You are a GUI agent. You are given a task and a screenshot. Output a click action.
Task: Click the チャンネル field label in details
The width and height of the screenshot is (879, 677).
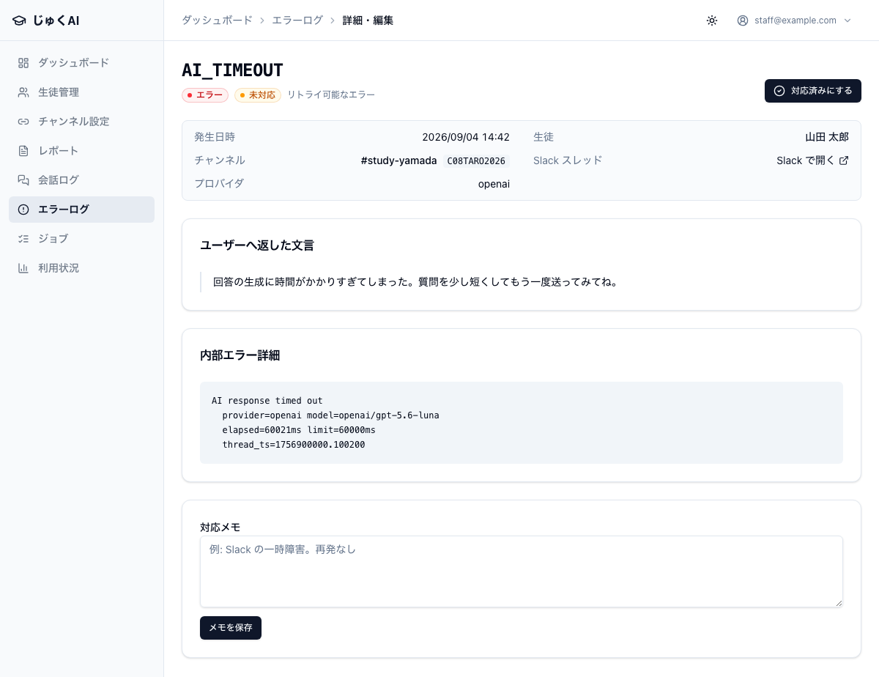click(220, 160)
